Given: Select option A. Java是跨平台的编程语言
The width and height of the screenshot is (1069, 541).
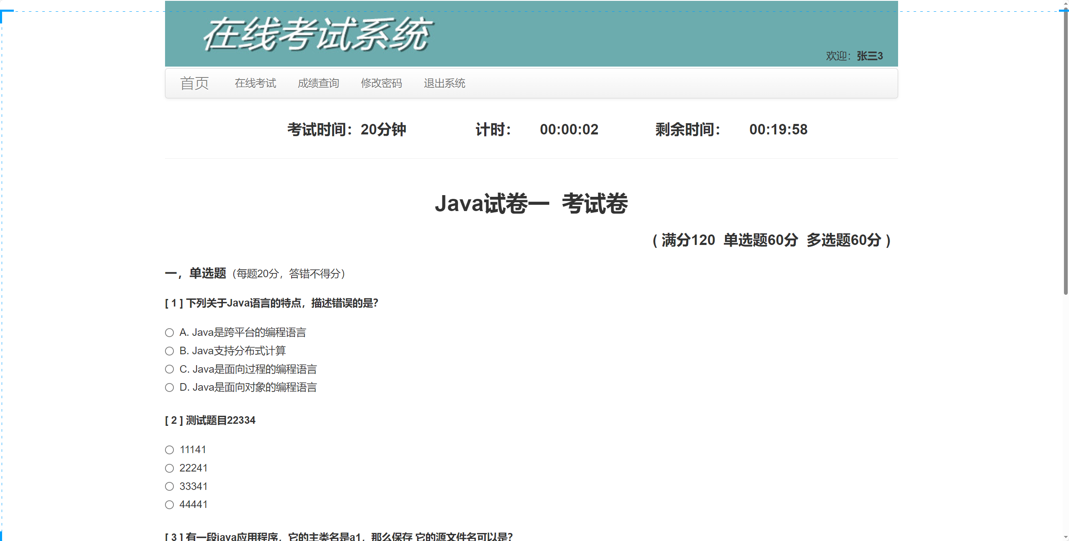Looking at the screenshot, I should coord(169,333).
